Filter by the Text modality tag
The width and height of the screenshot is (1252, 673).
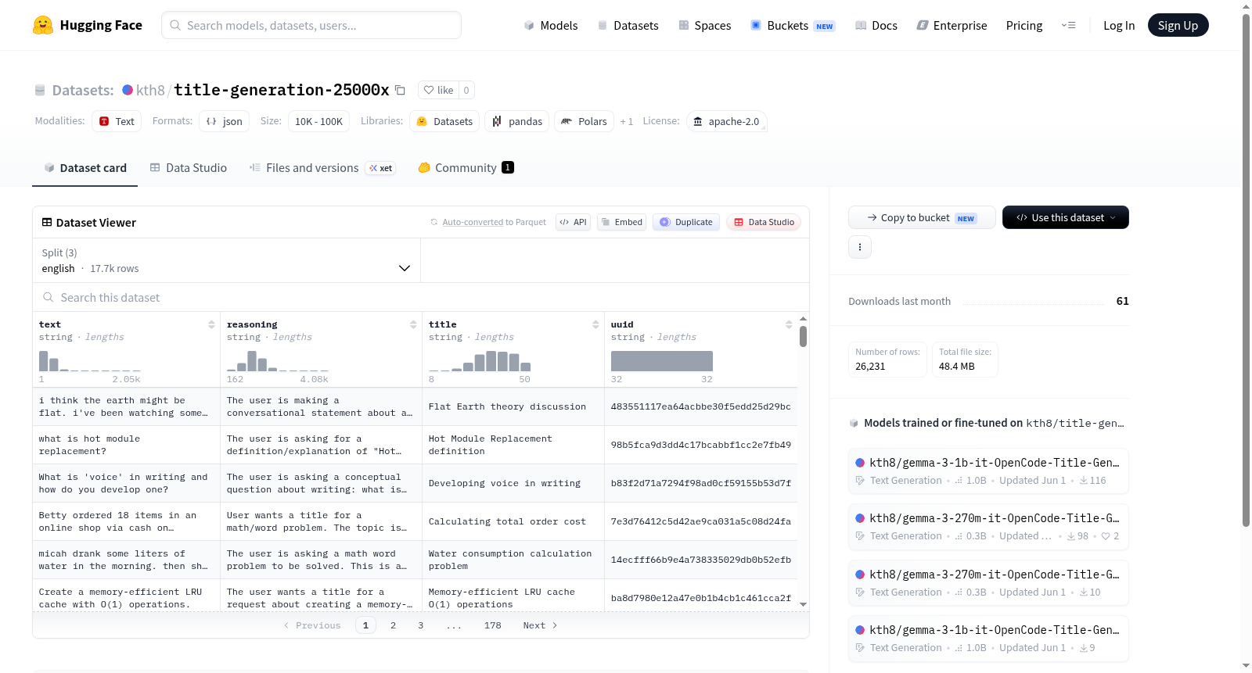pyautogui.click(x=117, y=121)
